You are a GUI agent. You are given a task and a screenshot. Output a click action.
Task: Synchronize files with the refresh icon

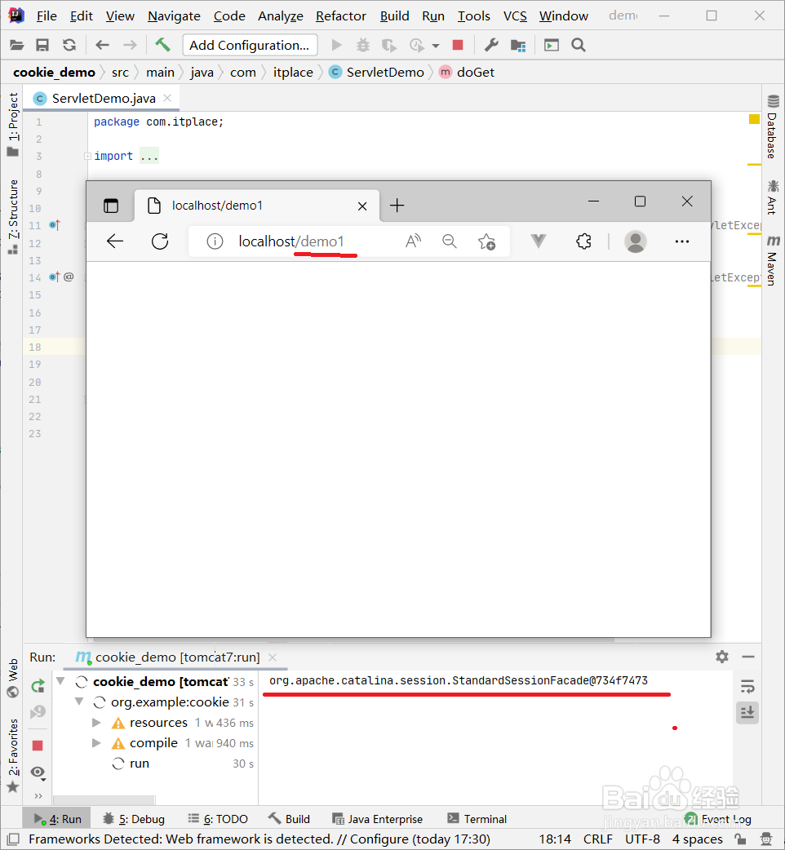point(69,45)
